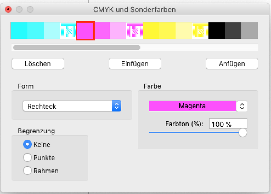Viewport: 271px width, 194px height.
Task: Click the Löschen button
Action: pos(38,64)
